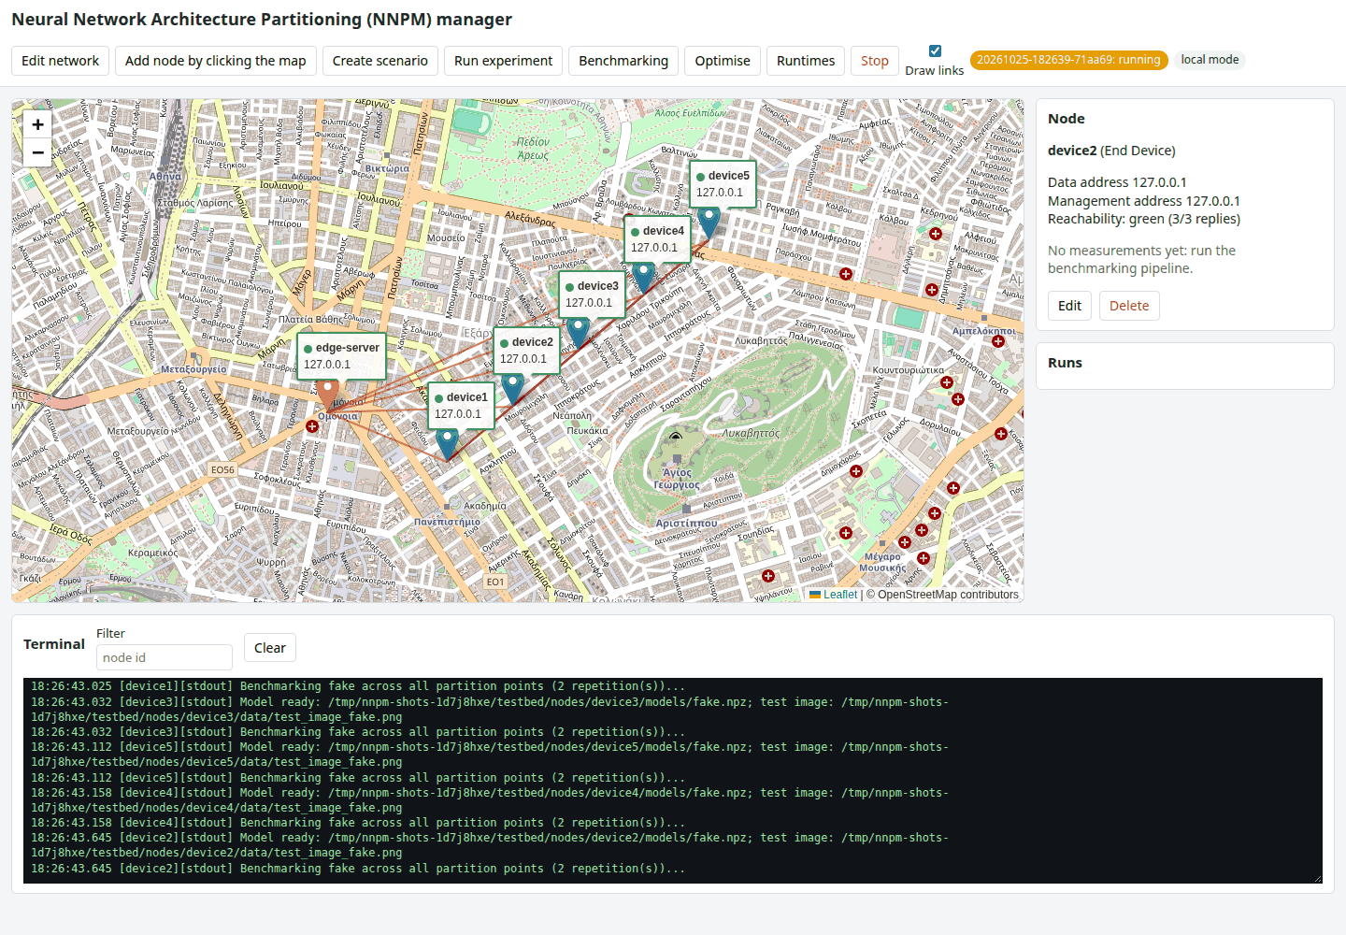Click the 'Data address 127.0.0.1' text
Screen dimensions: 1346x935
[1117, 182]
